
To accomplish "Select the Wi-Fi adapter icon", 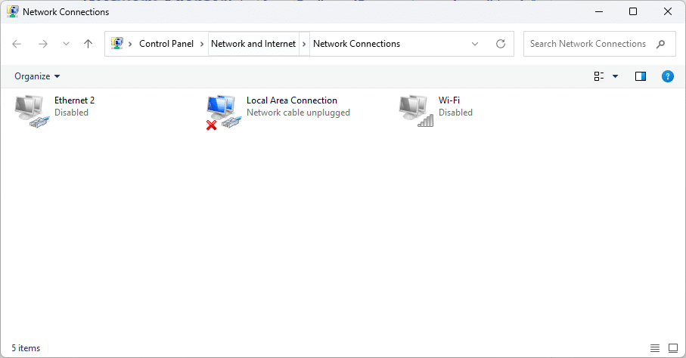I will 416,112.
